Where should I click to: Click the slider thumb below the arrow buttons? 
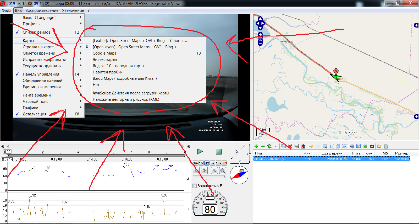(225, 177)
